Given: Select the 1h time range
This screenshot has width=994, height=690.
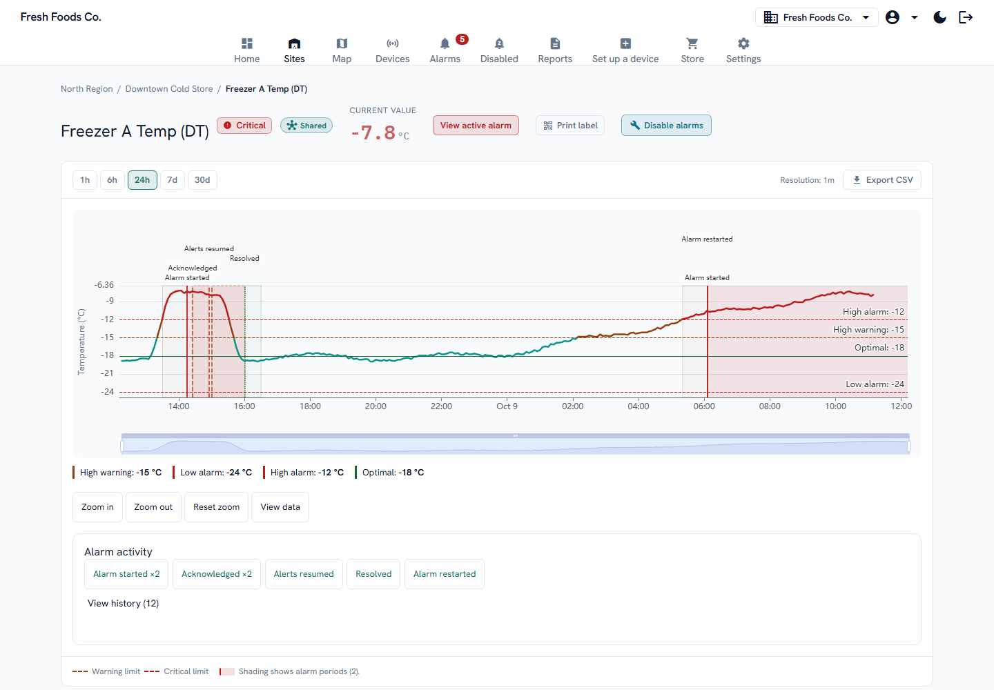Looking at the screenshot, I should 85,180.
